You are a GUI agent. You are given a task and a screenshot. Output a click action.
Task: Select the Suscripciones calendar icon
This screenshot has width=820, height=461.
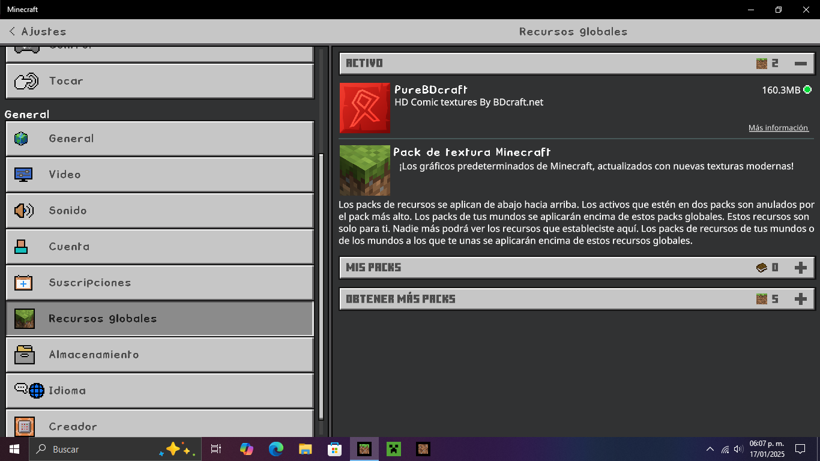point(23,283)
